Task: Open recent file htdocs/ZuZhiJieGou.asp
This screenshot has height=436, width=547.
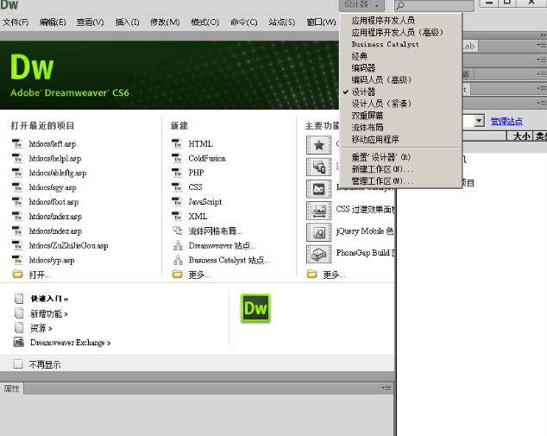Action: point(68,246)
